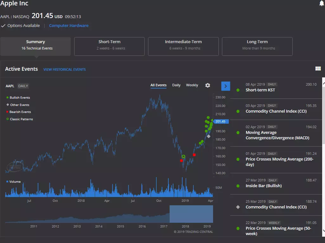
Task: Open Inside Bar (Bullish) event
Action: click(x=276, y=183)
